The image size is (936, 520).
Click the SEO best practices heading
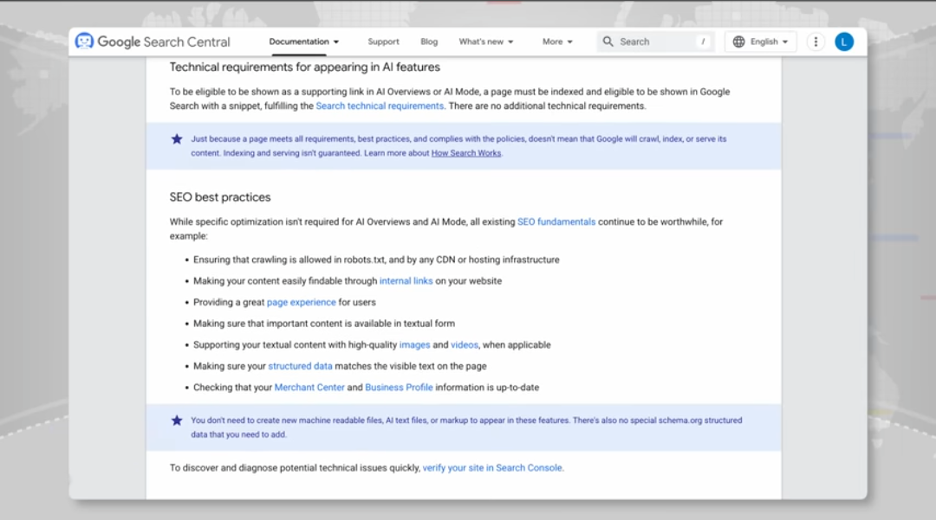219,197
